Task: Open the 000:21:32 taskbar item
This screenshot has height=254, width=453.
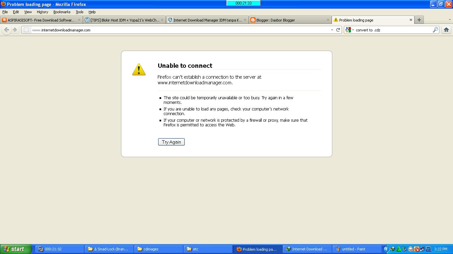Action: point(60,249)
